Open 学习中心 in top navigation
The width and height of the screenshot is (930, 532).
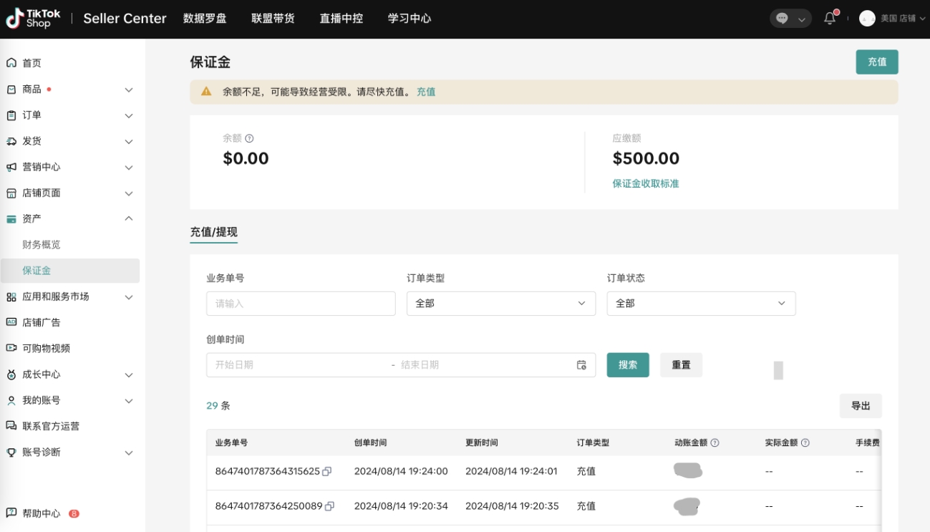410,19
